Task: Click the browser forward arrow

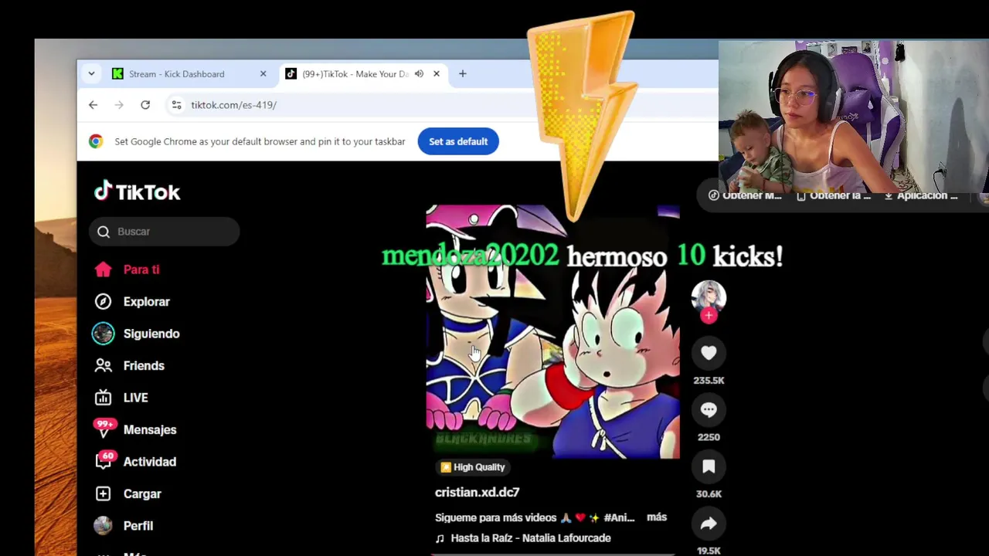Action: pyautogui.click(x=119, y=105)
